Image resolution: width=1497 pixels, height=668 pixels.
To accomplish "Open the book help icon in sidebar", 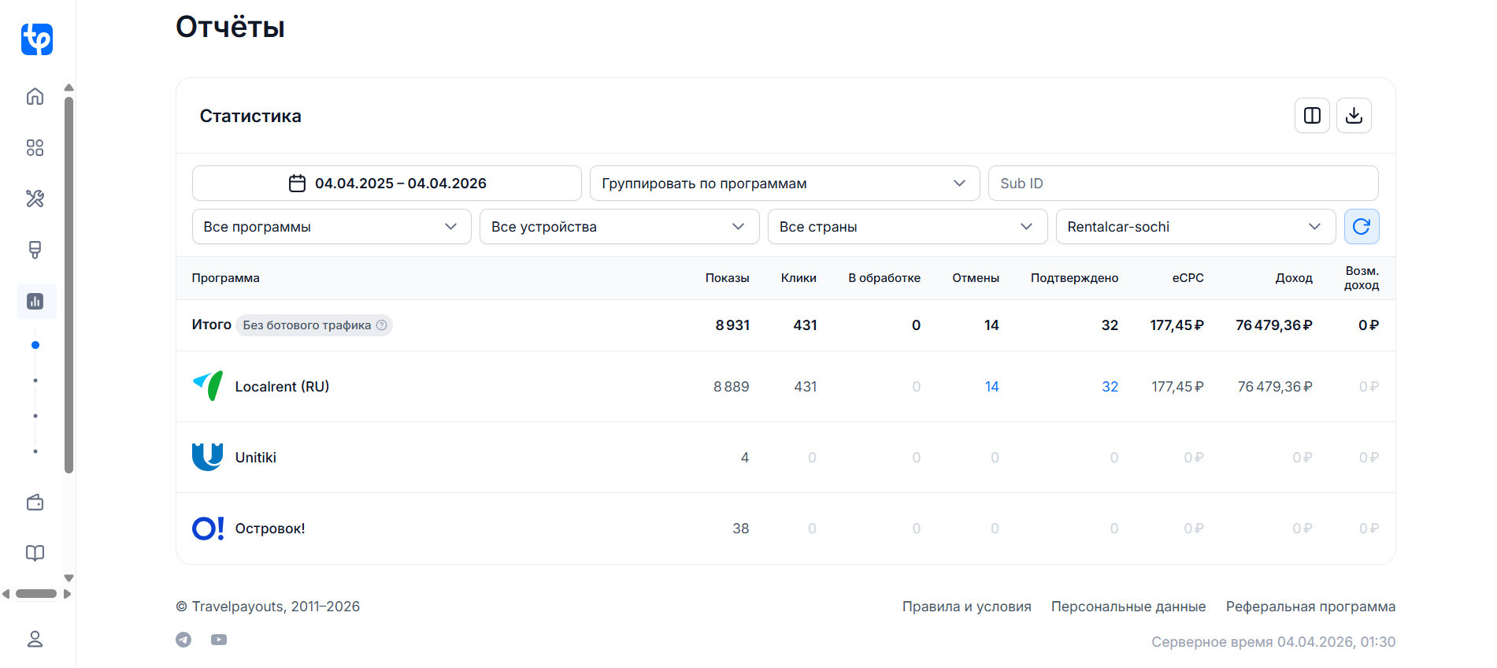I will (x=35, y=553).
